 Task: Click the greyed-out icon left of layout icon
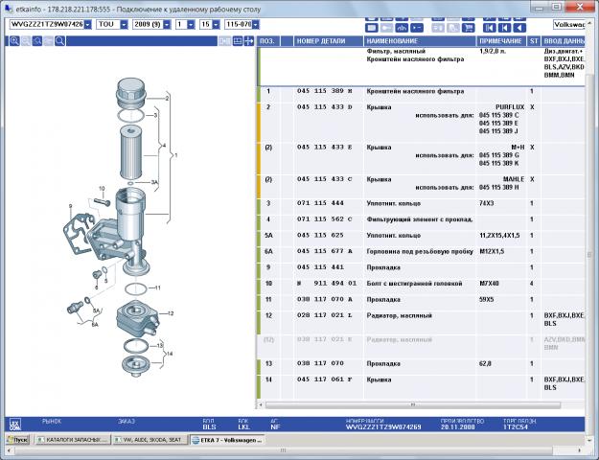(x=224, y=41)
